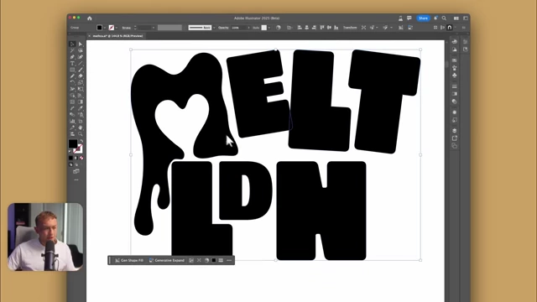Switch to Draw Behind mode
The height and width of the screenshot is (302, 537).
76,164
